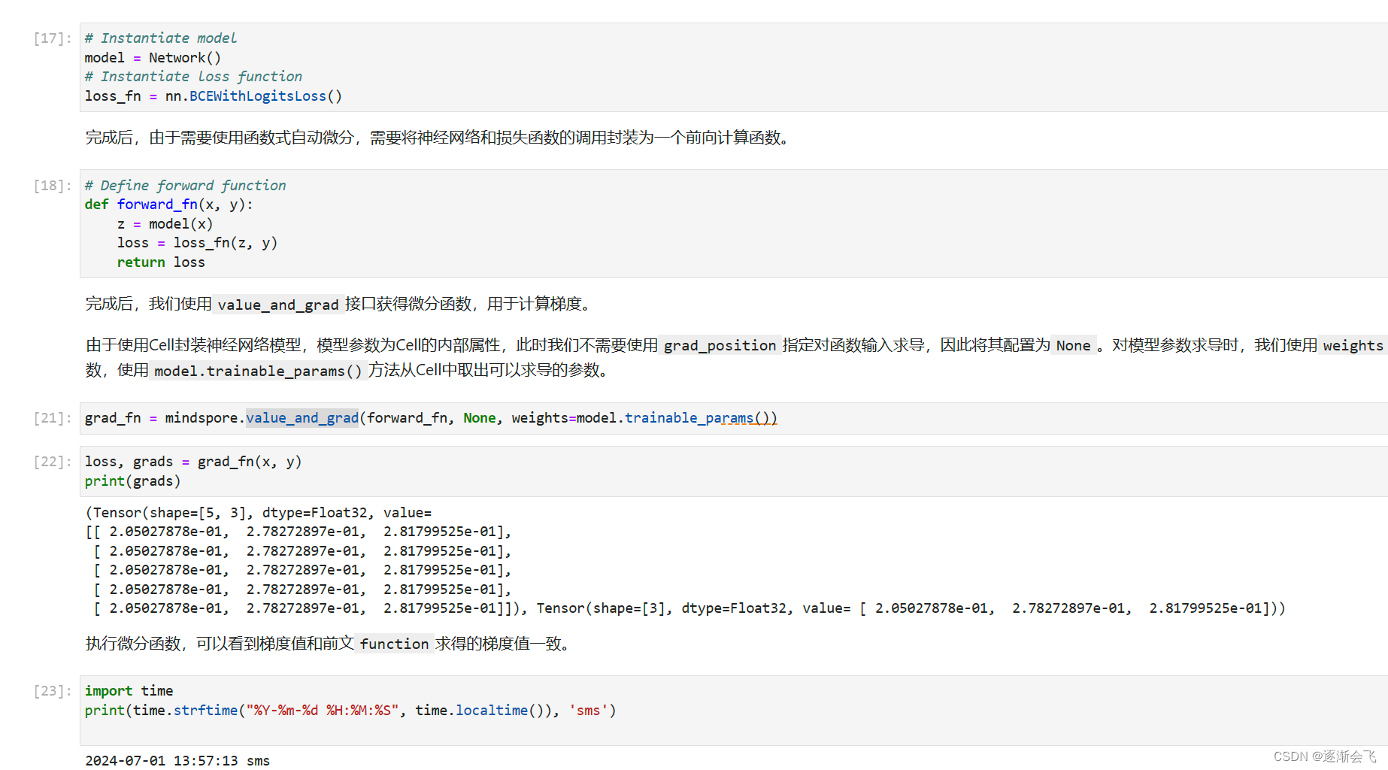
Task: Click the inline code 'model.trainable_params()' in the paragraph
Action: 258,371
